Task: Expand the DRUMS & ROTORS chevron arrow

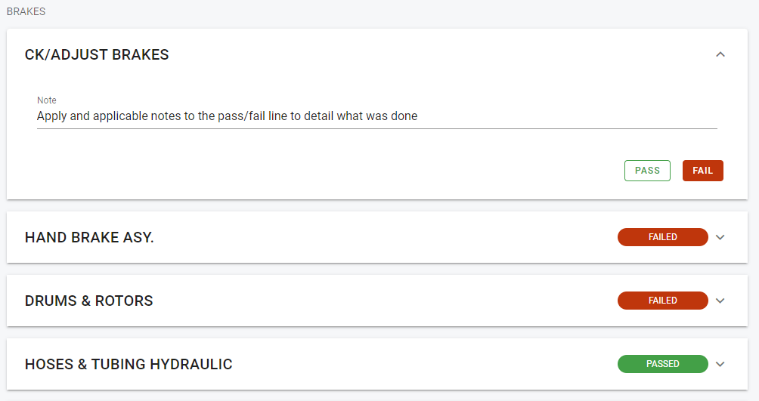Action: click(720, 301)
